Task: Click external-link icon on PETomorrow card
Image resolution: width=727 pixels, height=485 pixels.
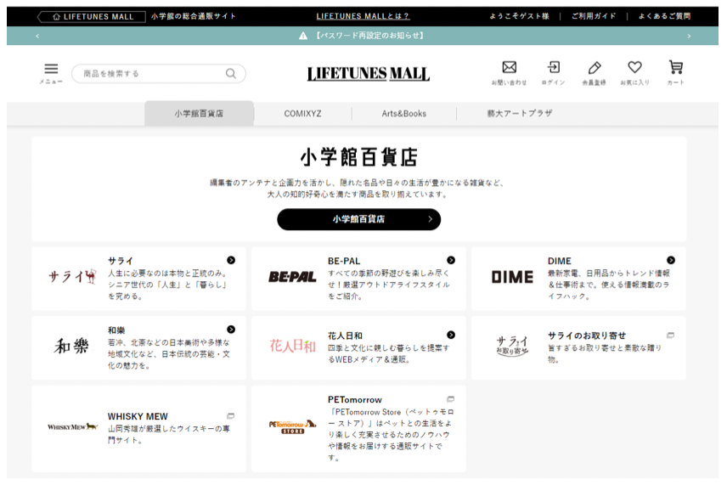Action: point(450,398)
